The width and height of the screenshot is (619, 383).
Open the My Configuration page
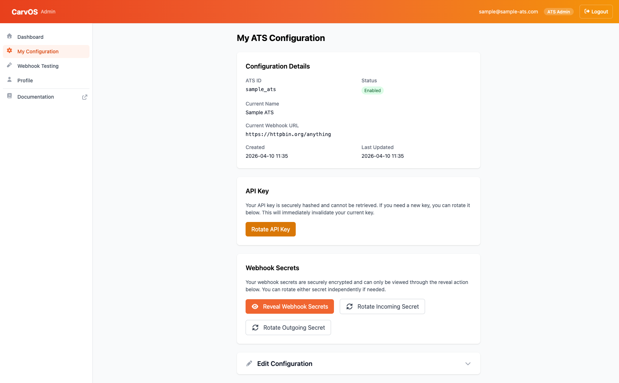tap(38, 51)
